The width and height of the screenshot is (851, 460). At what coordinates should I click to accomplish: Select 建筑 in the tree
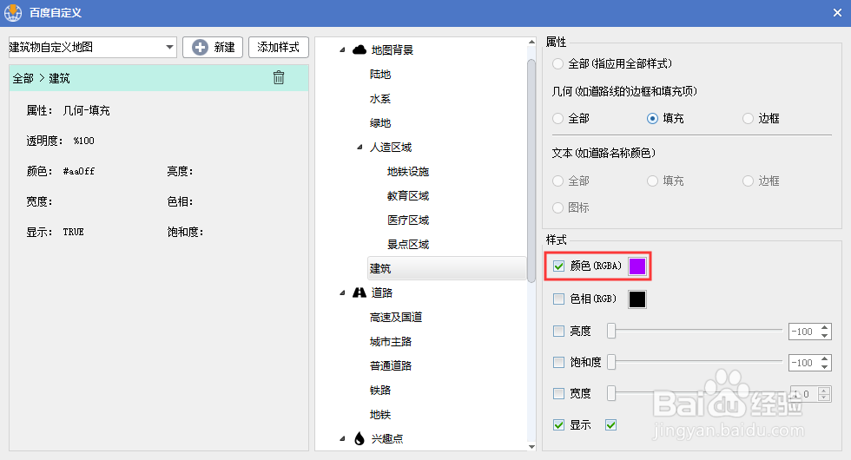point(446,268)
